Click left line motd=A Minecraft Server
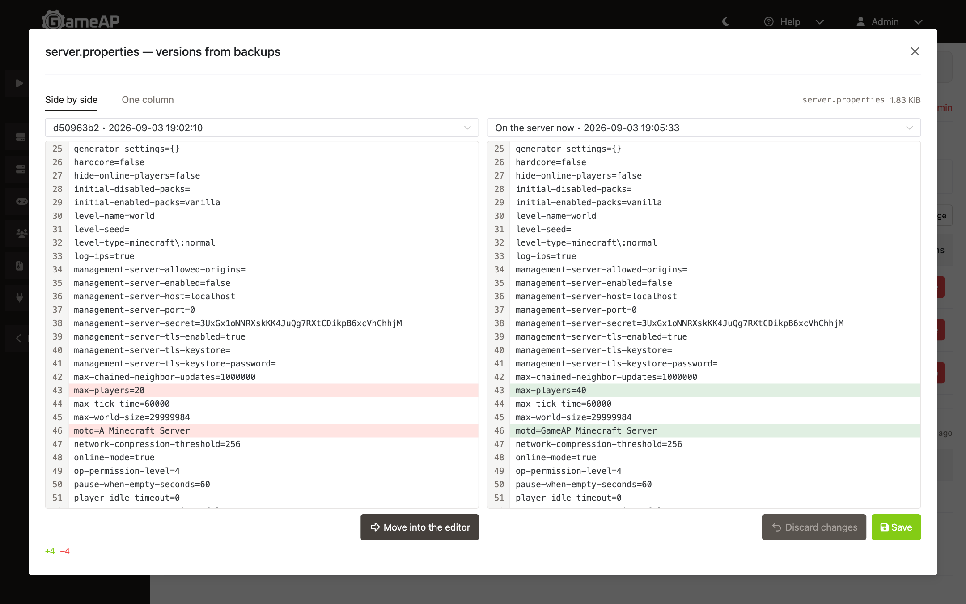966x604 pixels. (273, 430)
